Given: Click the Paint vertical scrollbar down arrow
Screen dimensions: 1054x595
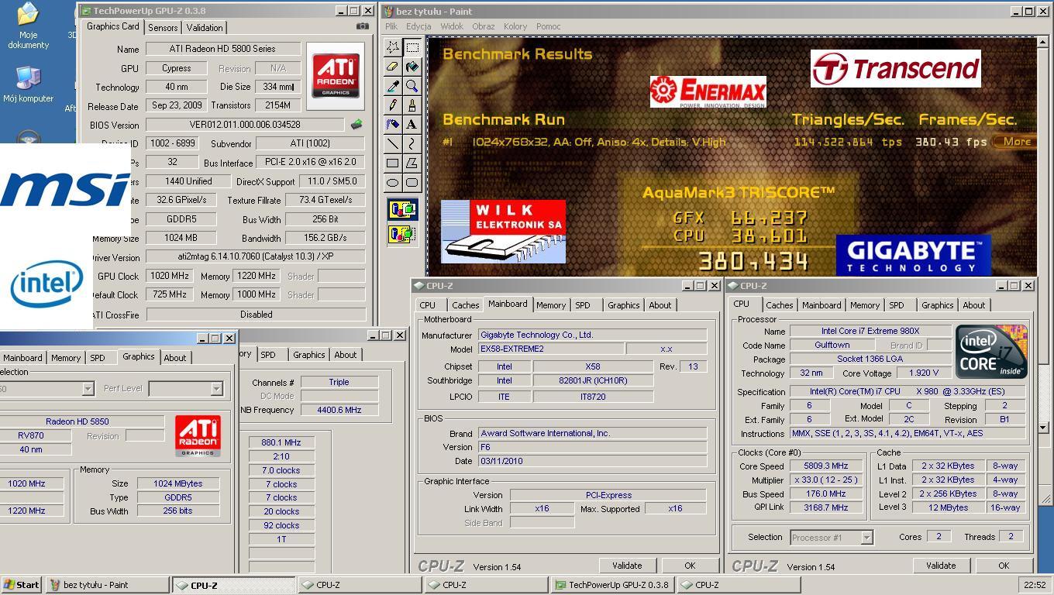Looking at the screenshot, I should click(1043, 427).
